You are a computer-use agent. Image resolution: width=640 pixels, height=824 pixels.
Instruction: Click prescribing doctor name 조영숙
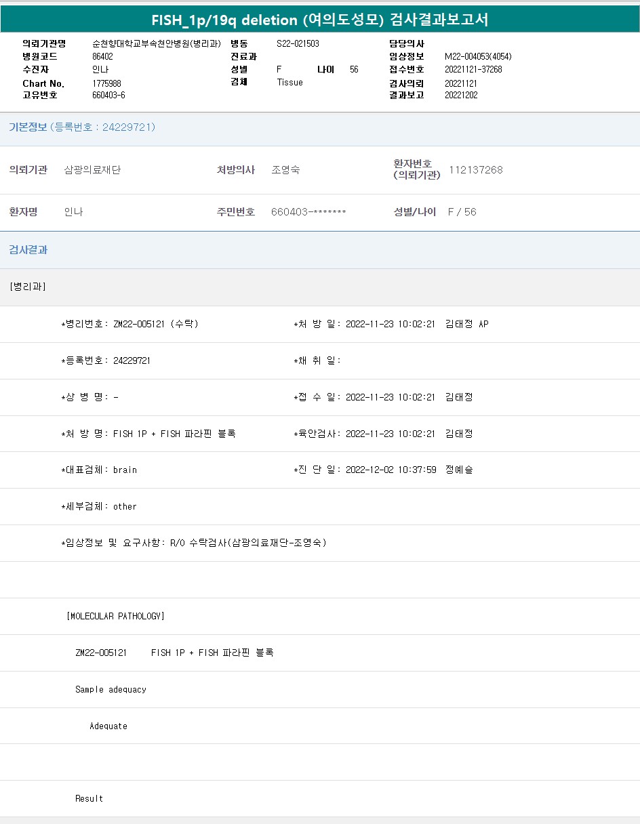285,170
